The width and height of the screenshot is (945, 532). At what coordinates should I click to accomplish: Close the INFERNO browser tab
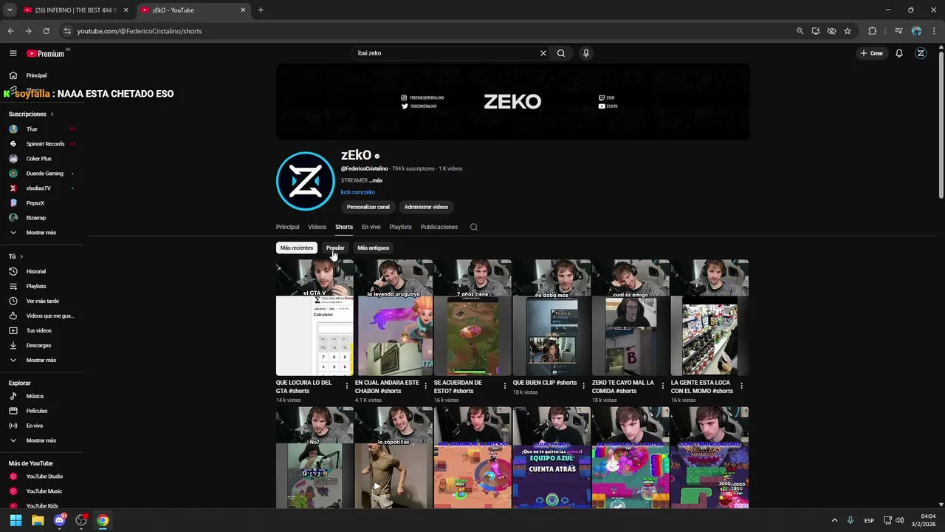[126, 10]
